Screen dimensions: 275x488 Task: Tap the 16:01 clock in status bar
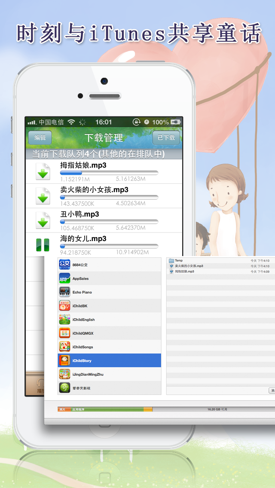pos(104,122)
